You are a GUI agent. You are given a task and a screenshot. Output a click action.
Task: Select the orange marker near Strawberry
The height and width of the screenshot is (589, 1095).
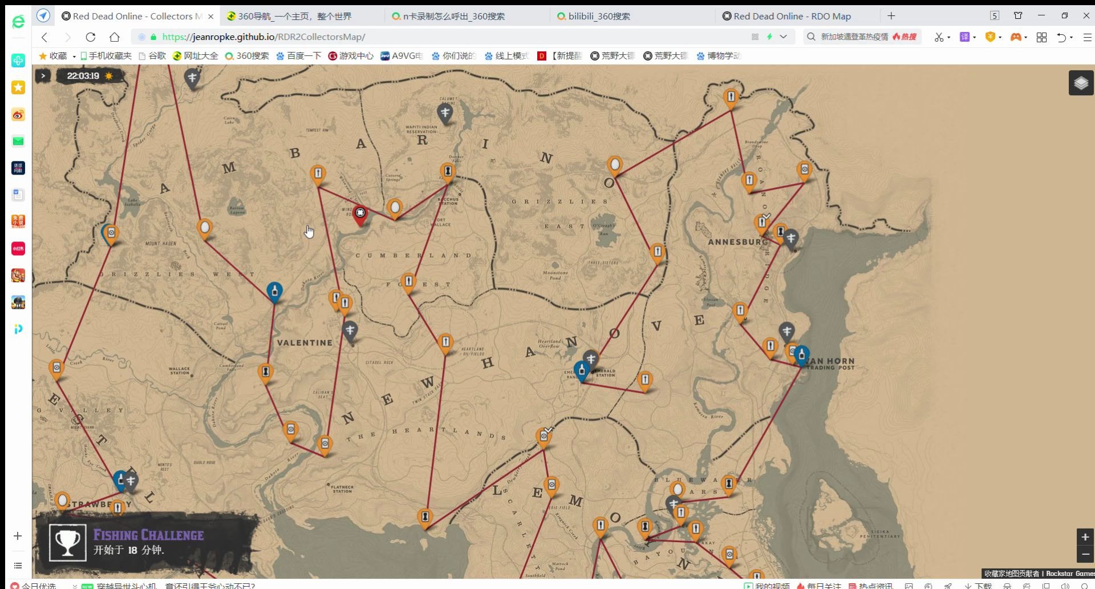[117, 508]
